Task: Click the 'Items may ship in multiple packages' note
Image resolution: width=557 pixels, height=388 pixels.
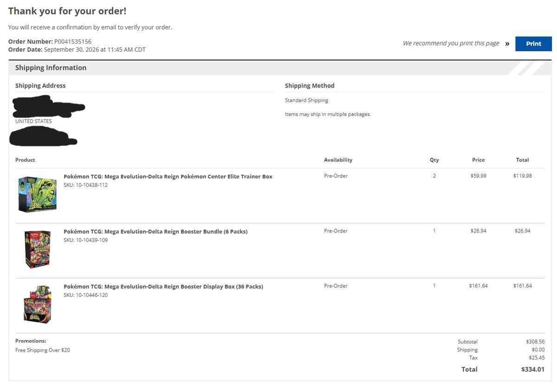Action: click(x=328, y=114)
